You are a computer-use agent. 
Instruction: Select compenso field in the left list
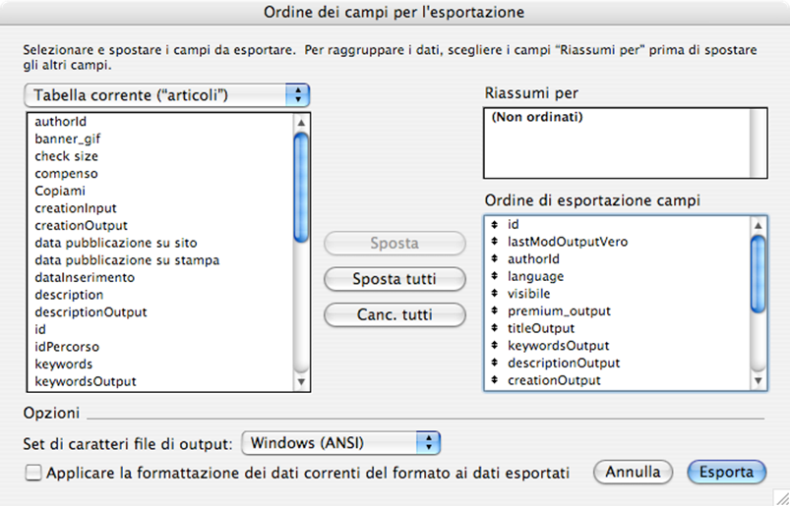coord(66,174)
